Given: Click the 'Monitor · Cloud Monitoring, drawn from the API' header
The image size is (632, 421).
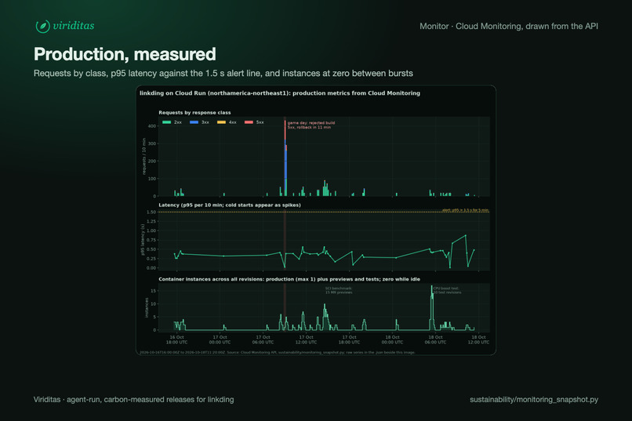Looking at the screenshot, I should [509, 26].
